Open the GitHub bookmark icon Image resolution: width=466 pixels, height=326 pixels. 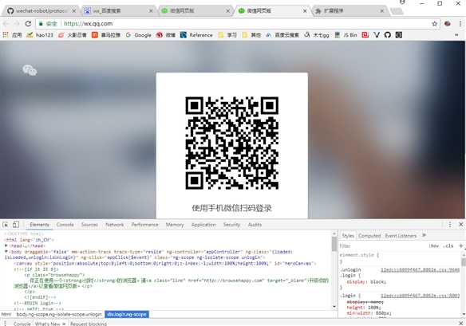388,35
